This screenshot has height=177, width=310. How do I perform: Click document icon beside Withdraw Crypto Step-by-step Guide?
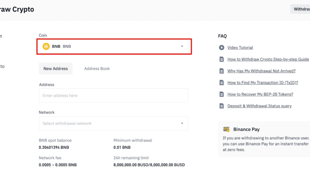pyautogui.click(x=222, y=59)
